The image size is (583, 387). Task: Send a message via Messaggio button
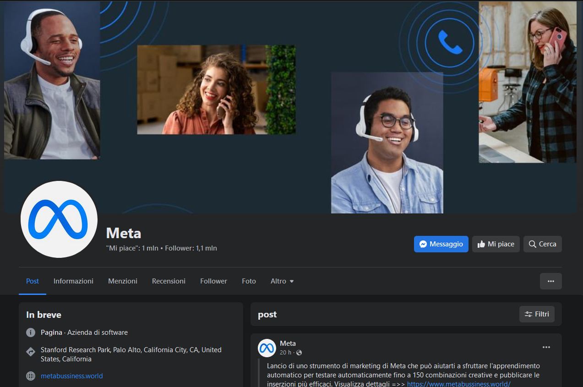(x=441, y=244)
